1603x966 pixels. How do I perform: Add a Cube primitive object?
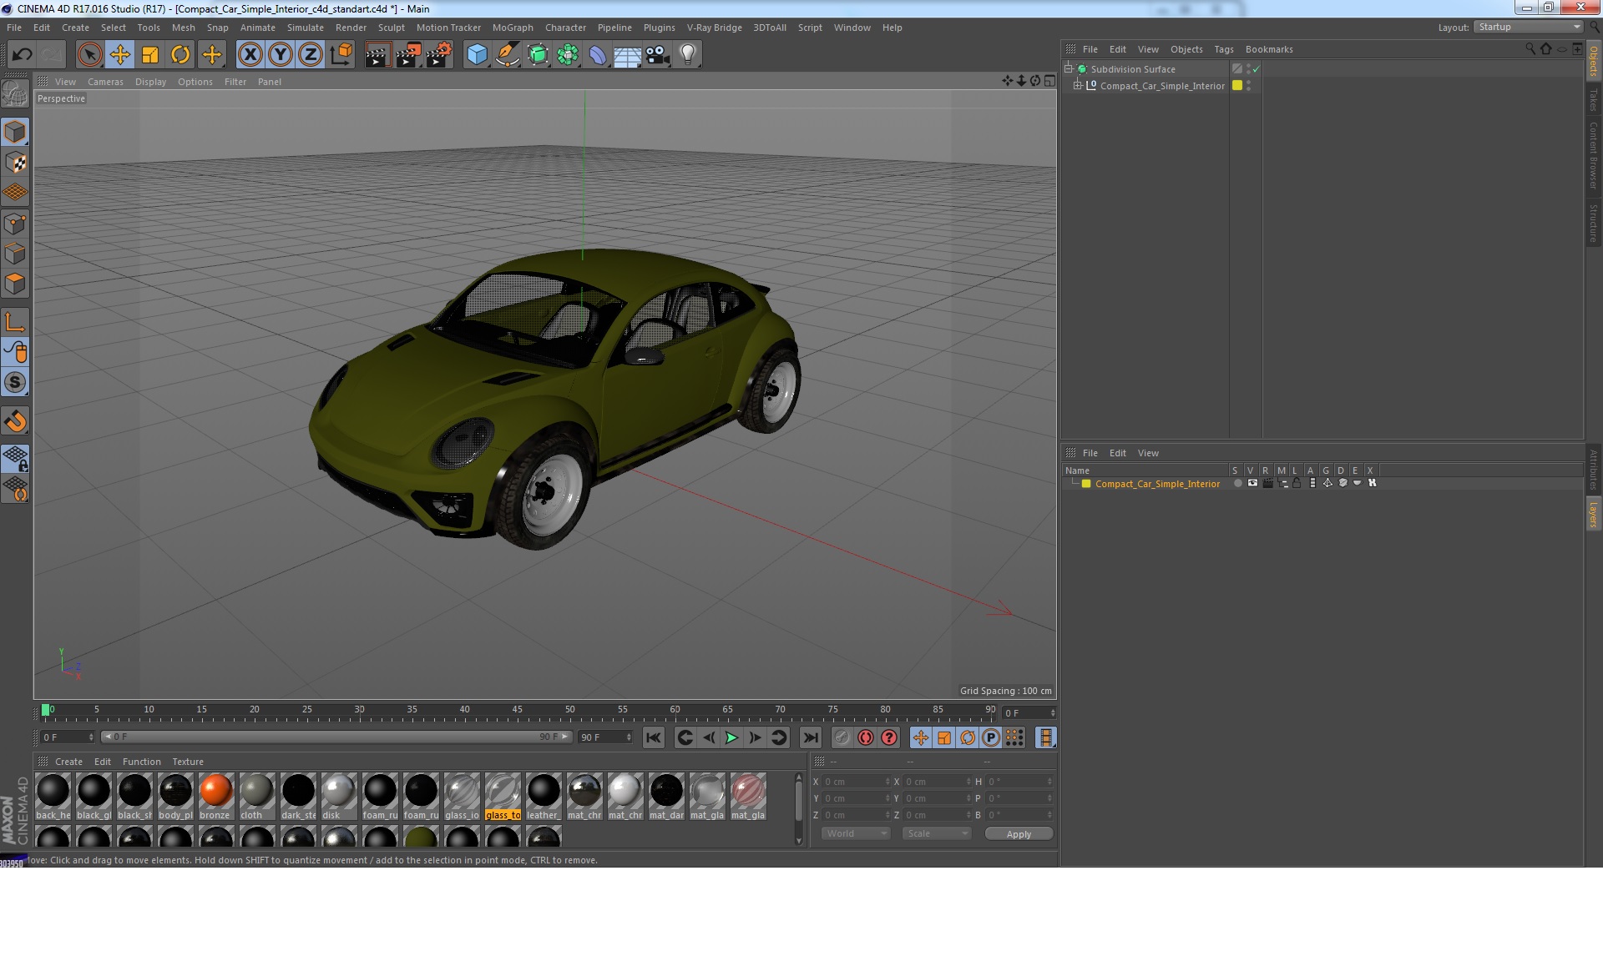pyautogui.click(x=477, y=55)
